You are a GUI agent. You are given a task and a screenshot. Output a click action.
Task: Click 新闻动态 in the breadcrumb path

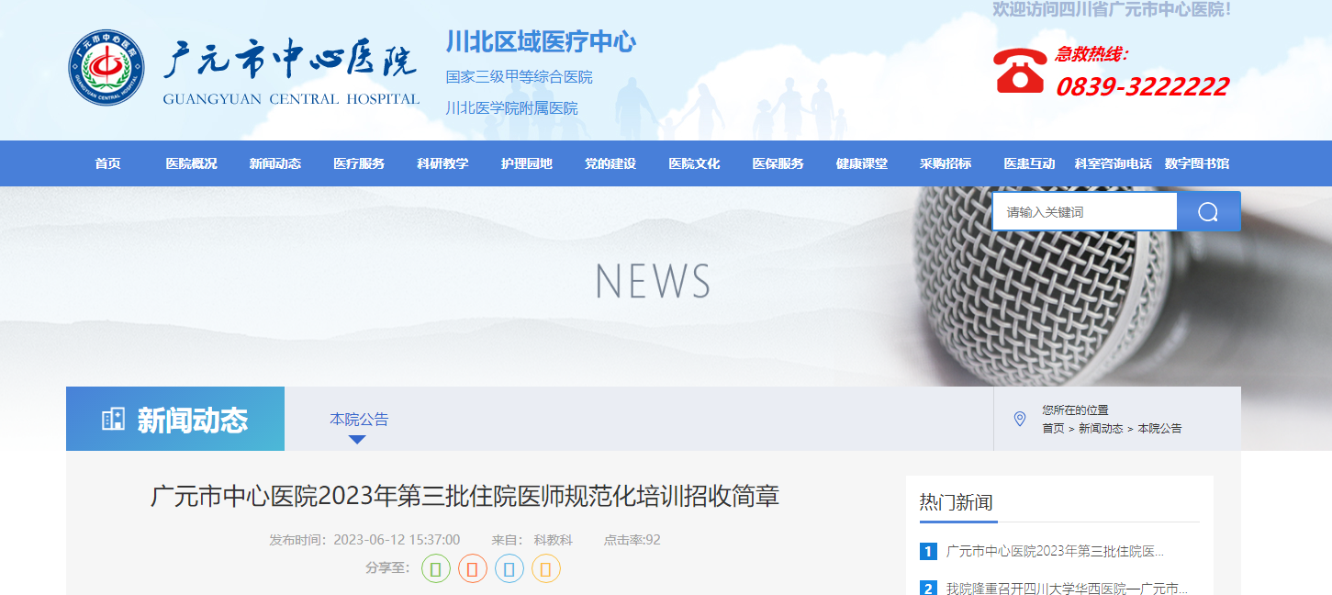1100,429
